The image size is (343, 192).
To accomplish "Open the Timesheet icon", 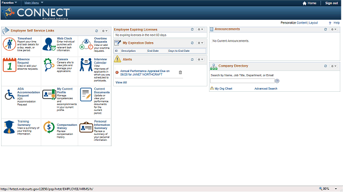I will tap(10, 44).
